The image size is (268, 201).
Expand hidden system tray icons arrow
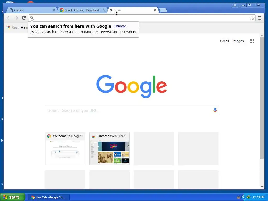(244, 197)
